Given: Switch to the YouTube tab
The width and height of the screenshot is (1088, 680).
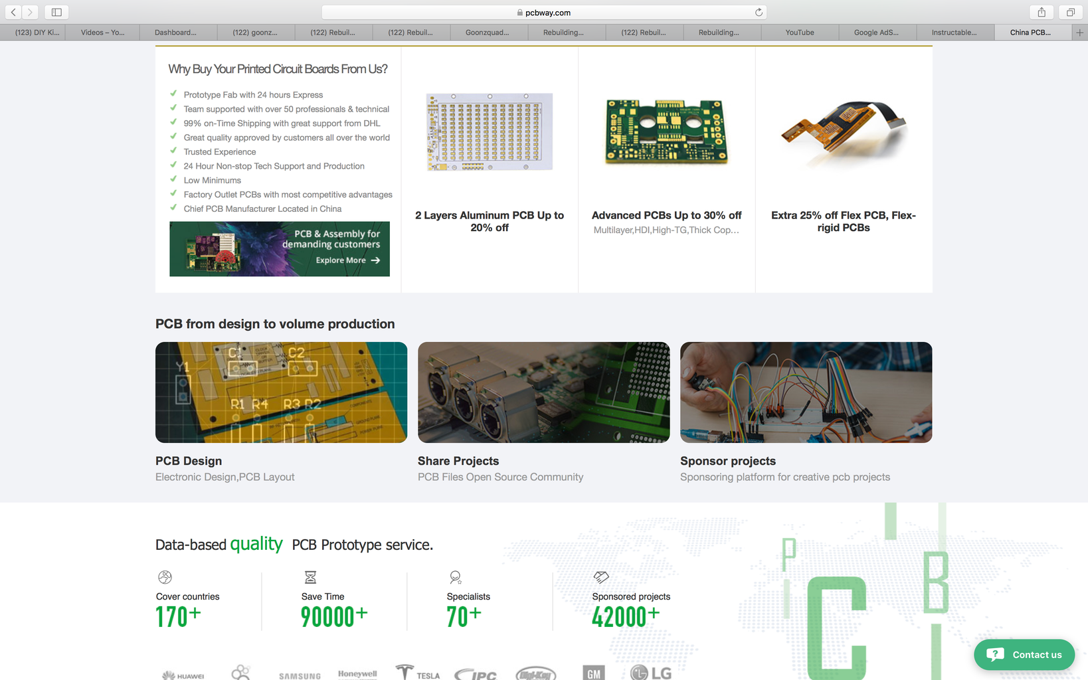Looking at the screenshot, I should click(x=800, y=32).
